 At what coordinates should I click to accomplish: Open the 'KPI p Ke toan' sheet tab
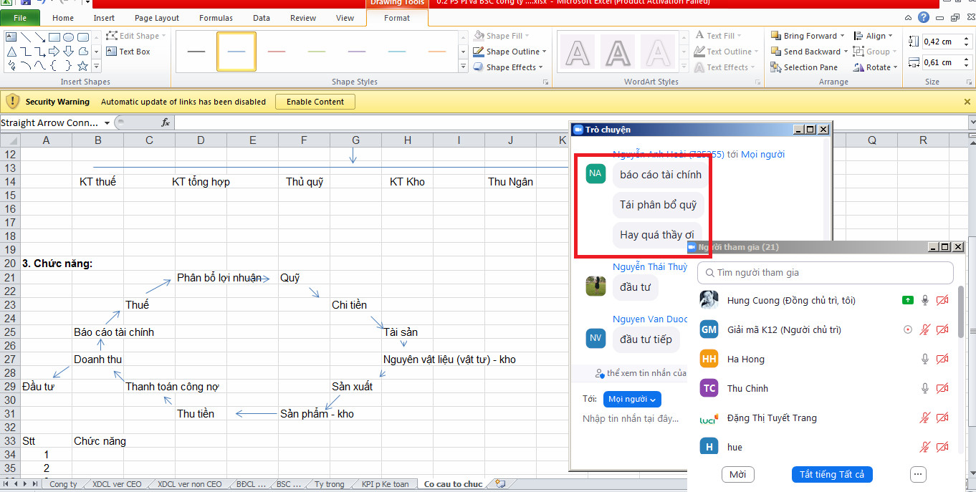385,484
